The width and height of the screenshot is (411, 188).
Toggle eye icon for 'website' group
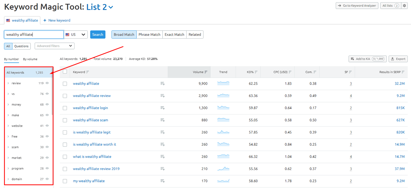pos(47,126)
